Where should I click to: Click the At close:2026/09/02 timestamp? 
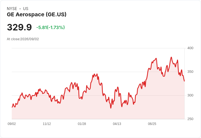pyautogui.click(x=23, y=39)
